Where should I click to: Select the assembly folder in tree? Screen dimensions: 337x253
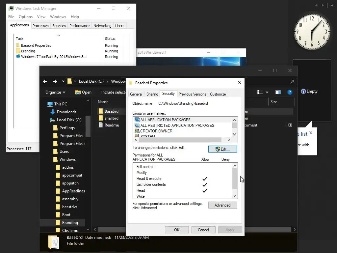tap(67, 199)
